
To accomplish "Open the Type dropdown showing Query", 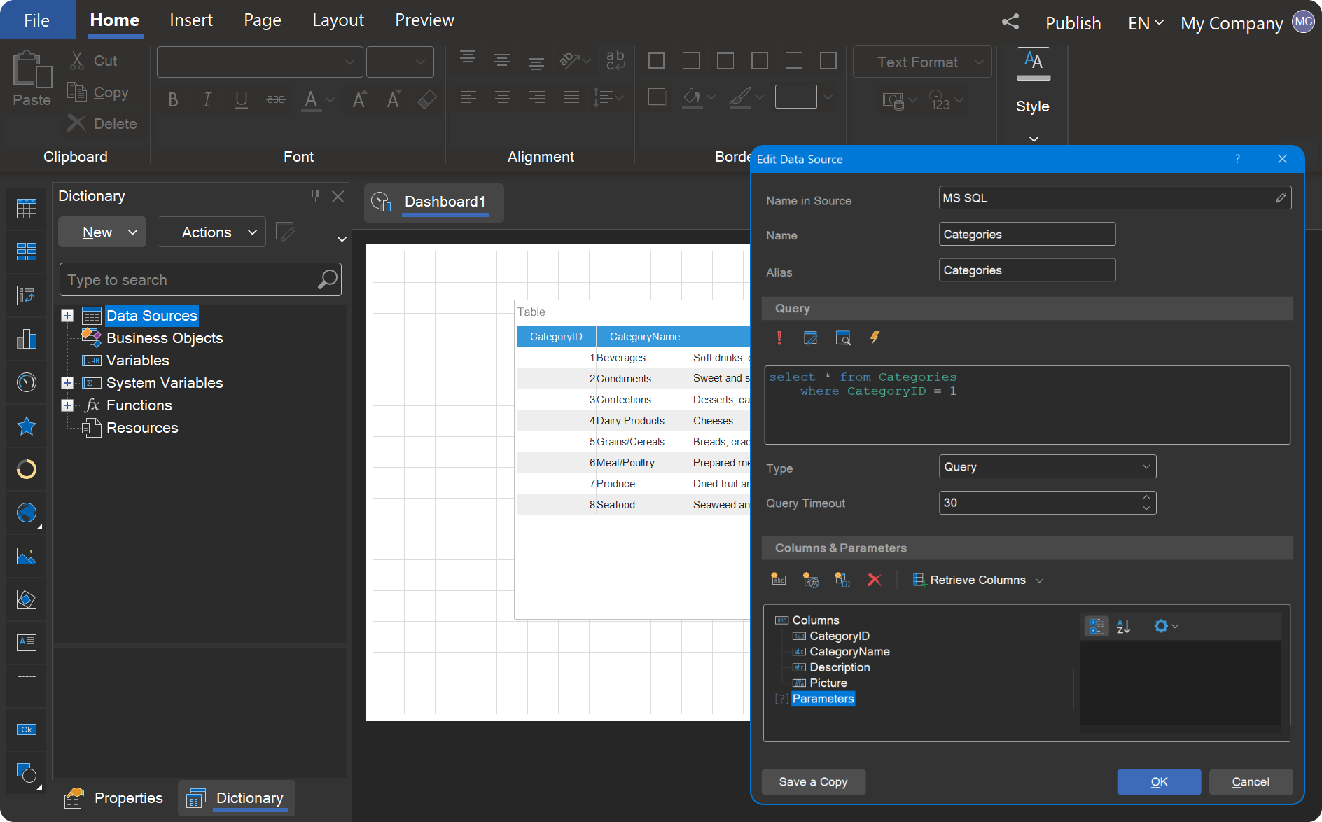I will [x=1047, y=467].
